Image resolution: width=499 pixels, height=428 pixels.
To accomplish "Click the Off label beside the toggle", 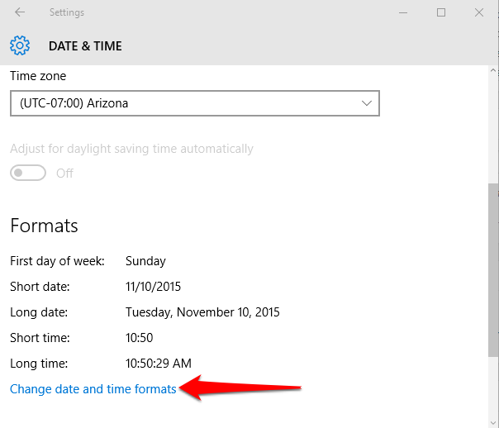I will pyautogui.click(x=64, y=174).
